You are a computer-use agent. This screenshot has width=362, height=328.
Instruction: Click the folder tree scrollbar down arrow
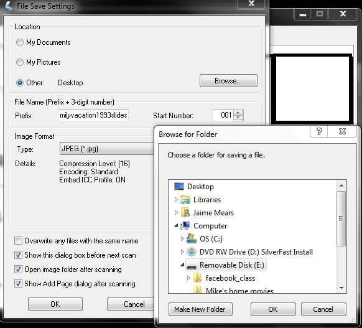click(x=341, y=288)
